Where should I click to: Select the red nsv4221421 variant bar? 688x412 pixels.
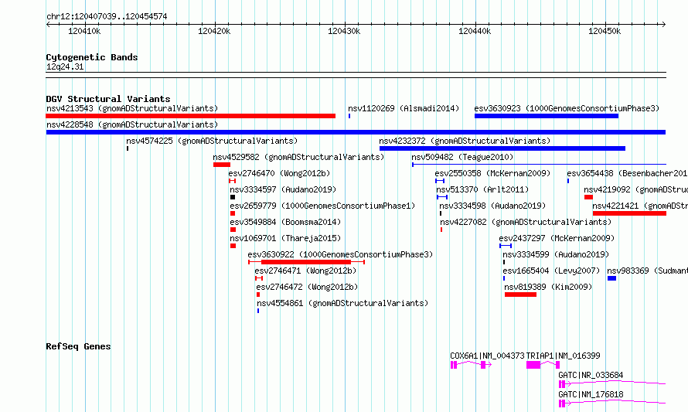pos(630,213)
